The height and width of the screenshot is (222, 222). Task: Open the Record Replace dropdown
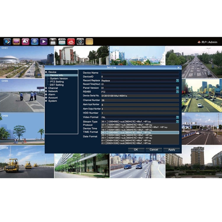[x=178, y=81]
